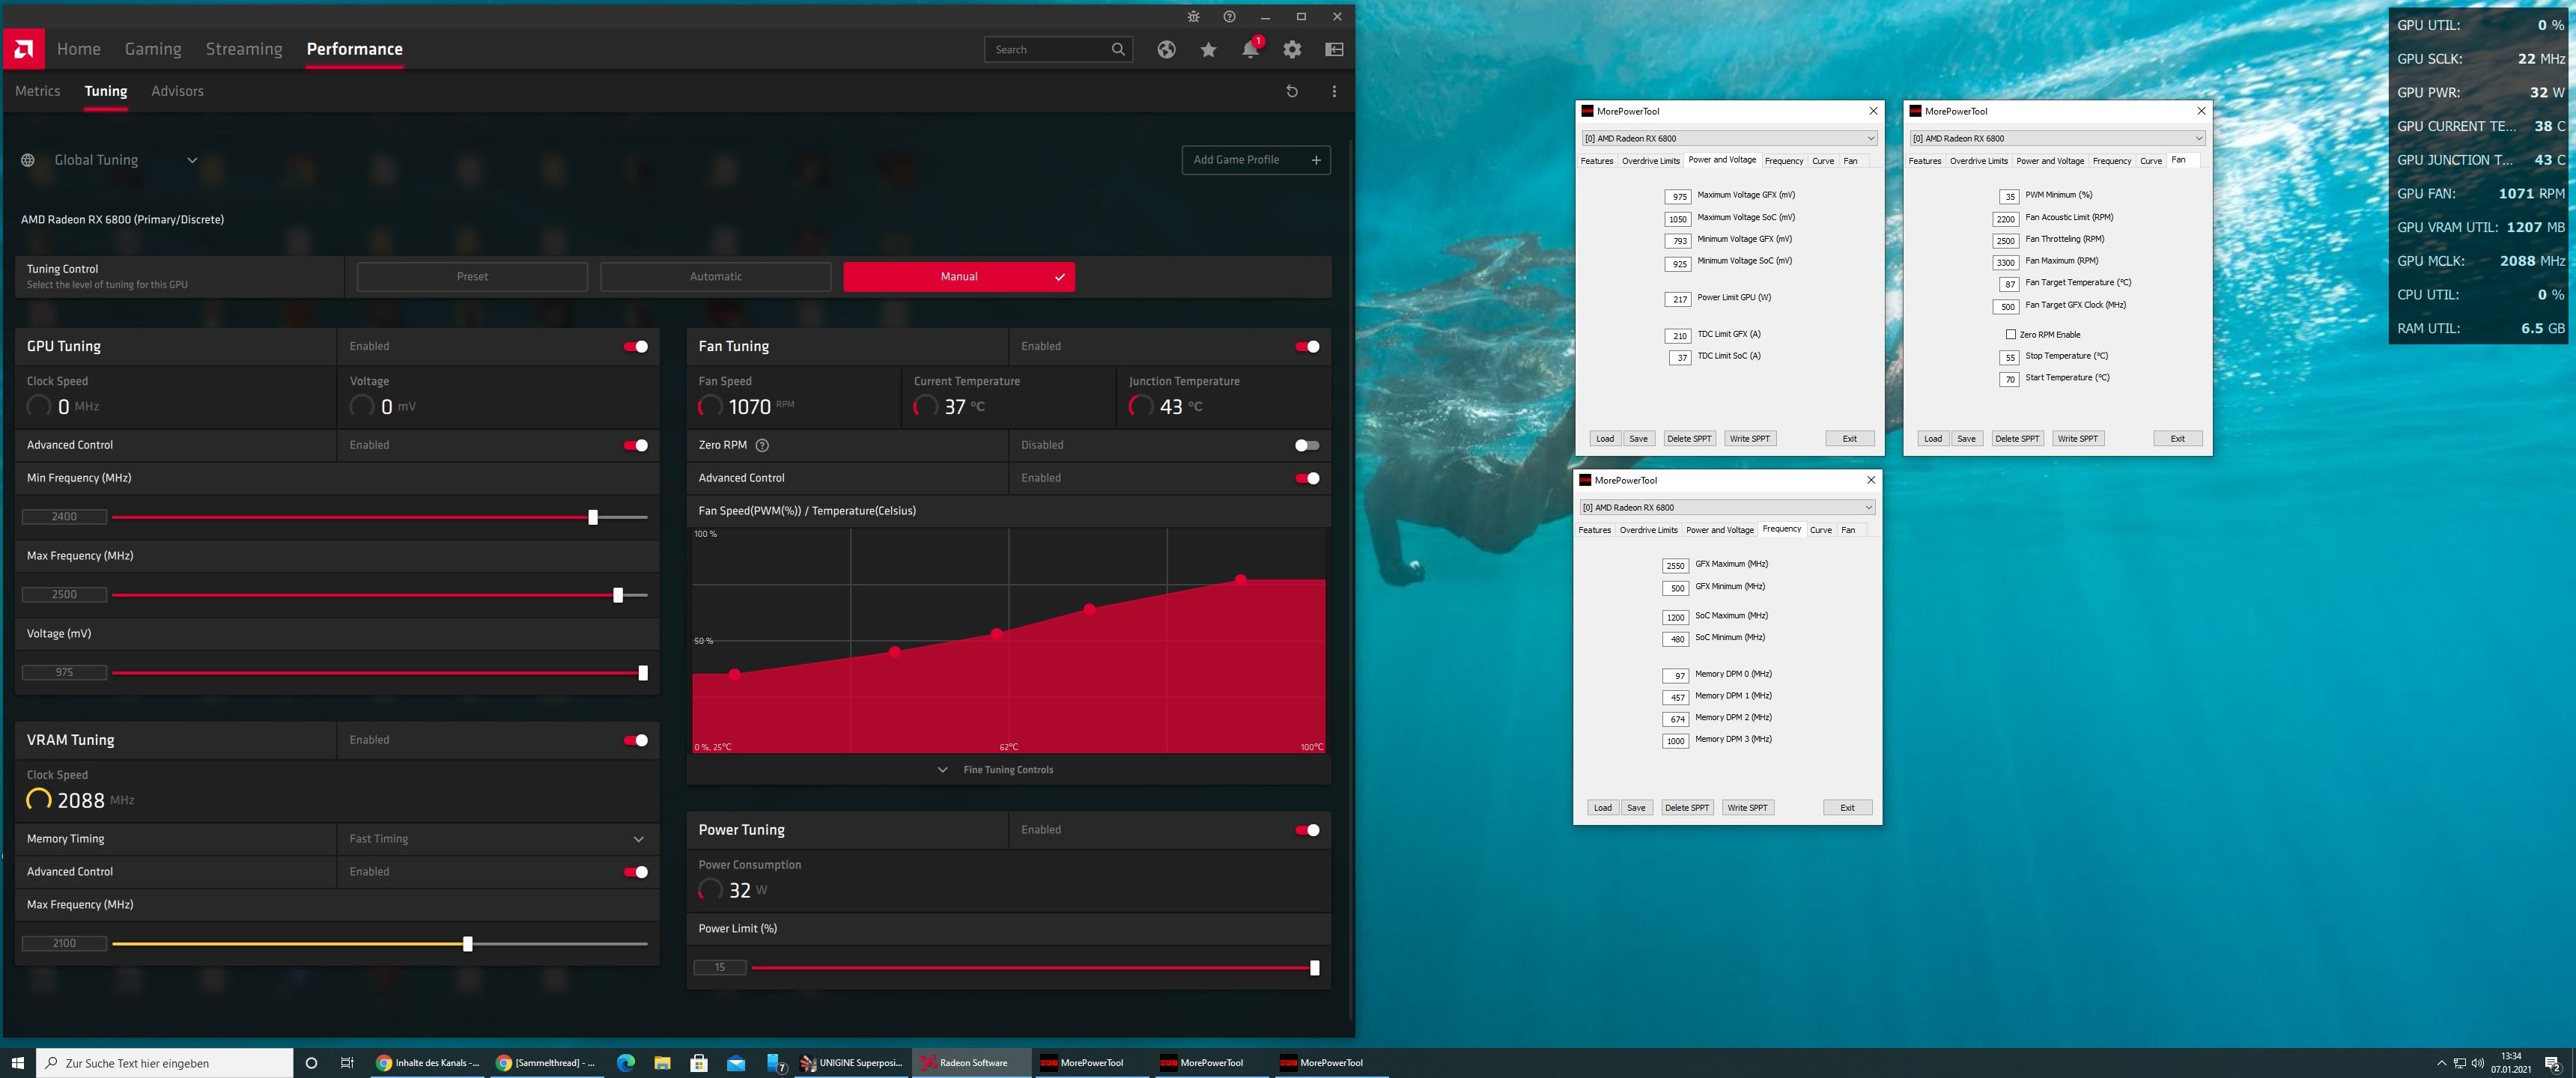This screenshot has height=1078, width=2576.
Task: Click Add Game Profile button
Action: tap(1256, 160)
